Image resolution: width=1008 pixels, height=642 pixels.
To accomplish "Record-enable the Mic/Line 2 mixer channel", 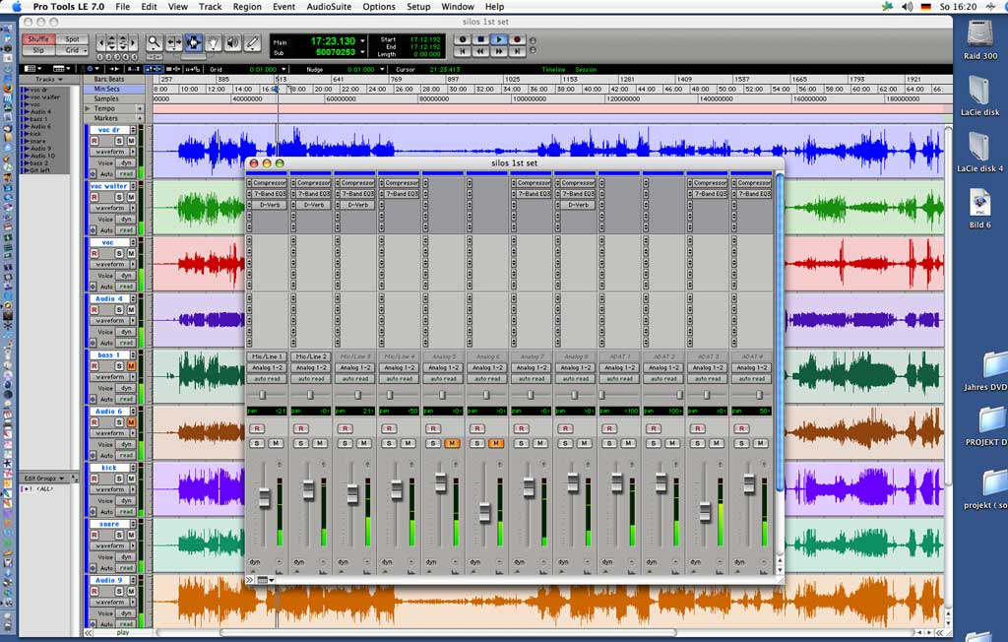I will click(301, 428).
